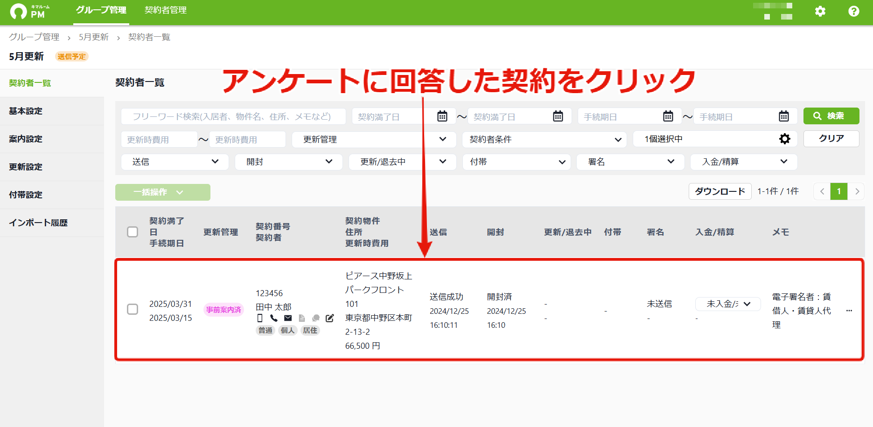873x427 pixels.
Task: Open the 入金/精算 filter dropdown
Action: (x=744, y=162)
